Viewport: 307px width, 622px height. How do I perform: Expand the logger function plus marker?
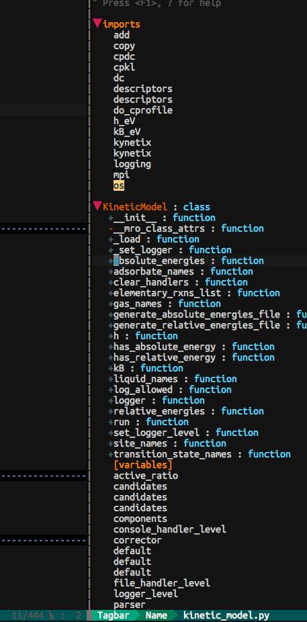coord(111,400)
